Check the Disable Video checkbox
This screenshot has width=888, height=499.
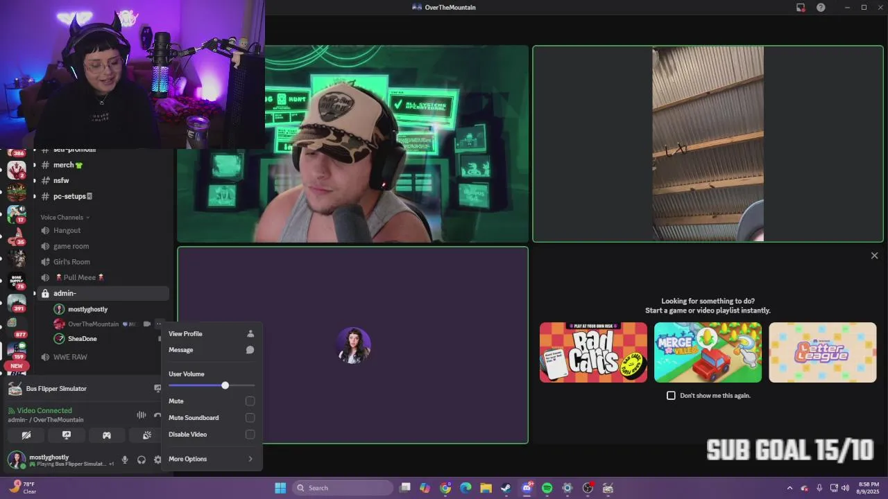coord(250,435)
